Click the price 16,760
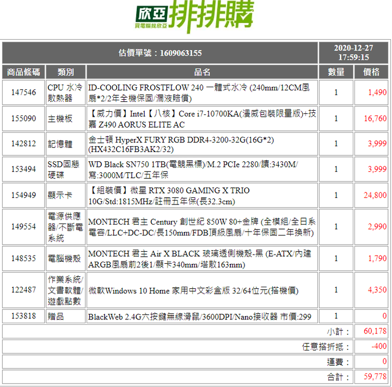 375,118
